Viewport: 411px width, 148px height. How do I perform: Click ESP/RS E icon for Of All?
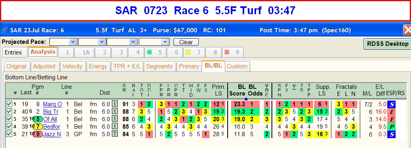391,119
